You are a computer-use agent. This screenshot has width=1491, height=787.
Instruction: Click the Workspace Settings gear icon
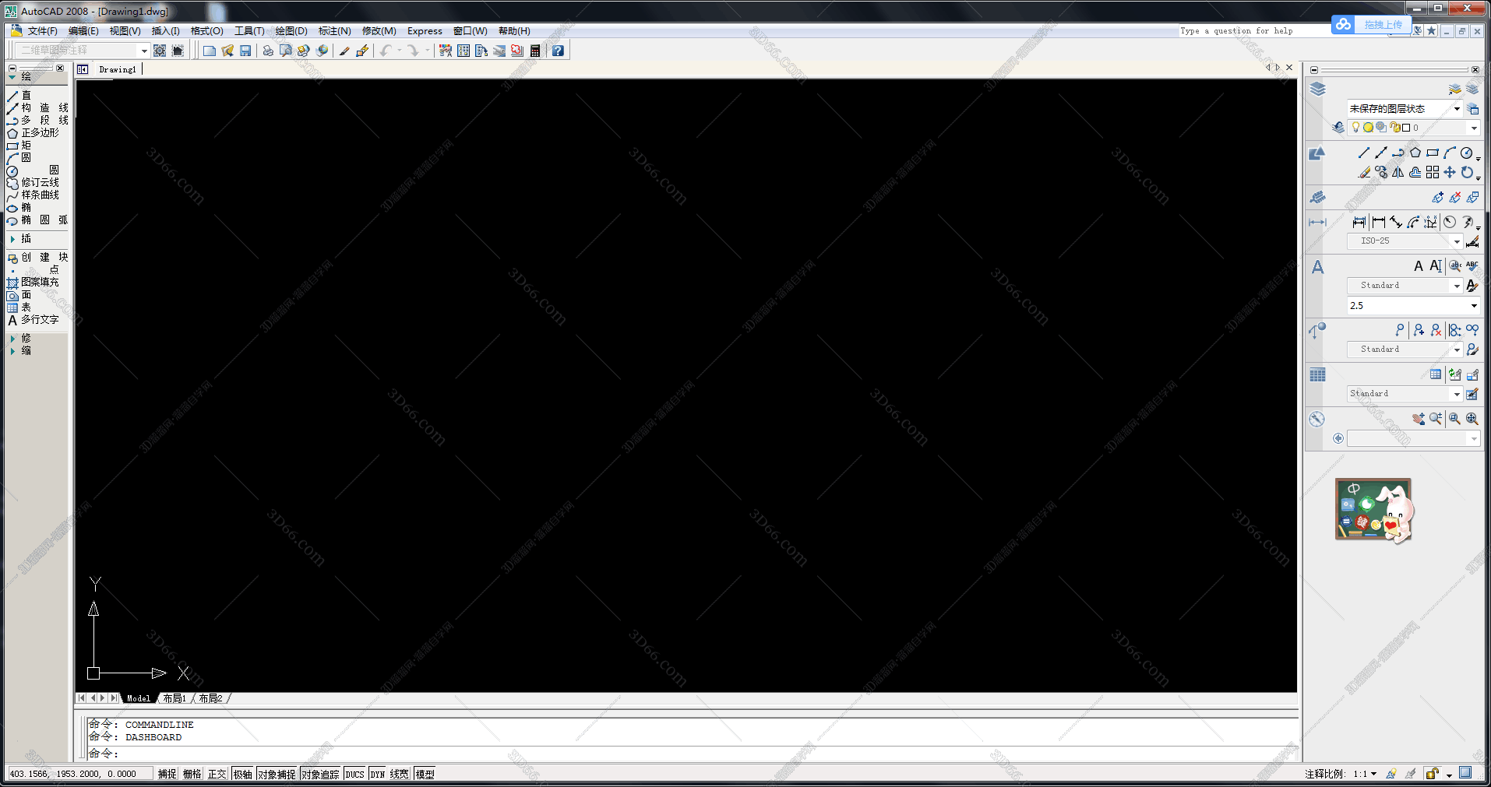coord(160,51)
